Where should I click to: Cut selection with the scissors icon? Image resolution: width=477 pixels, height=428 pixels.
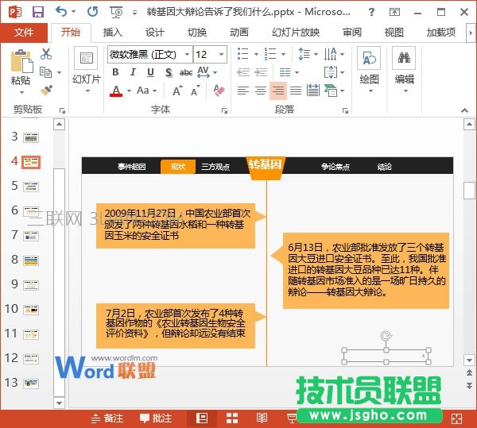coord(46,54)
